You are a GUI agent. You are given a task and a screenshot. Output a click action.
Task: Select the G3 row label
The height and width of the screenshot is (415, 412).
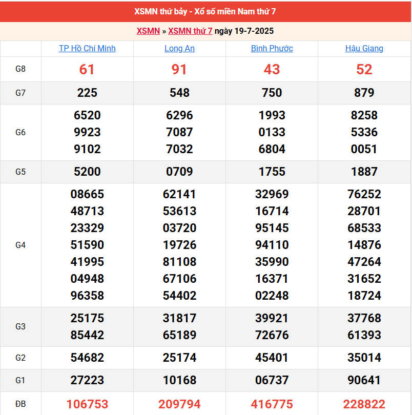(x=20, y=326)
